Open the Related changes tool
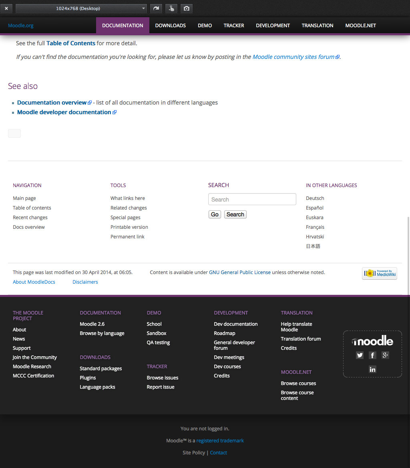 click(129, 208)
